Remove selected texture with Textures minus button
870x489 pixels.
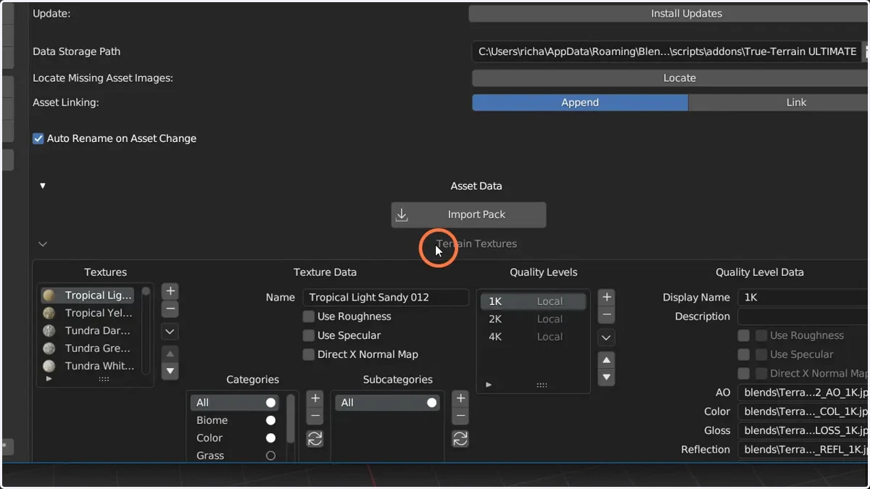[x=170, y=309]
